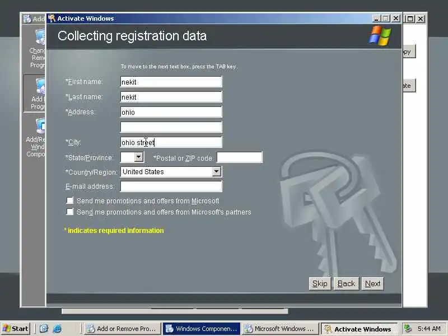
Task: Click the United States country value
Action: 143,172
